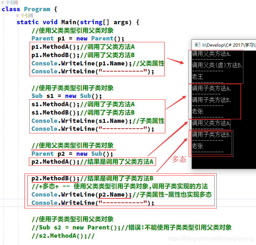
Task: Select the comment '//使用父类类型引用父类对象'
Action: pyautogui.click(x=72, y=30)
